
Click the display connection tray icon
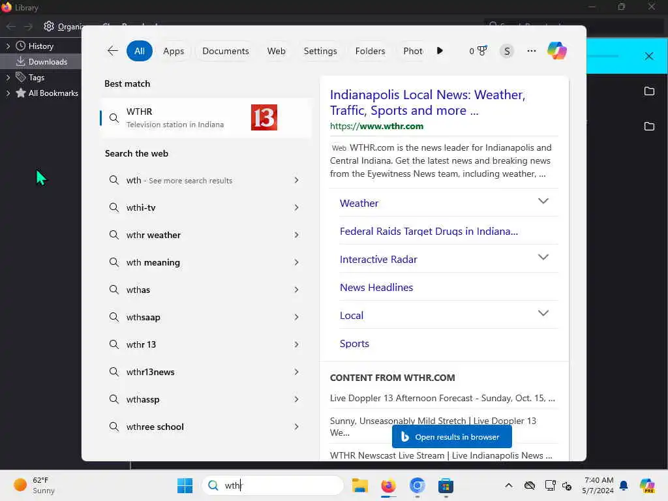pyautogui.click(x=551, y=485)
